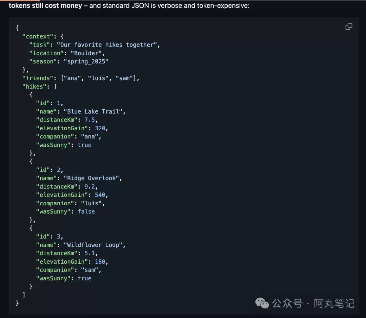Click the "spring_2025" season value
Viewport: 366px width, 318px height.
[x=87, y=61]
